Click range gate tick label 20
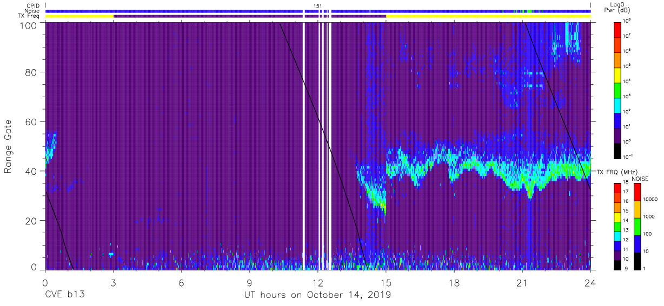 click(x=32, y=221)
